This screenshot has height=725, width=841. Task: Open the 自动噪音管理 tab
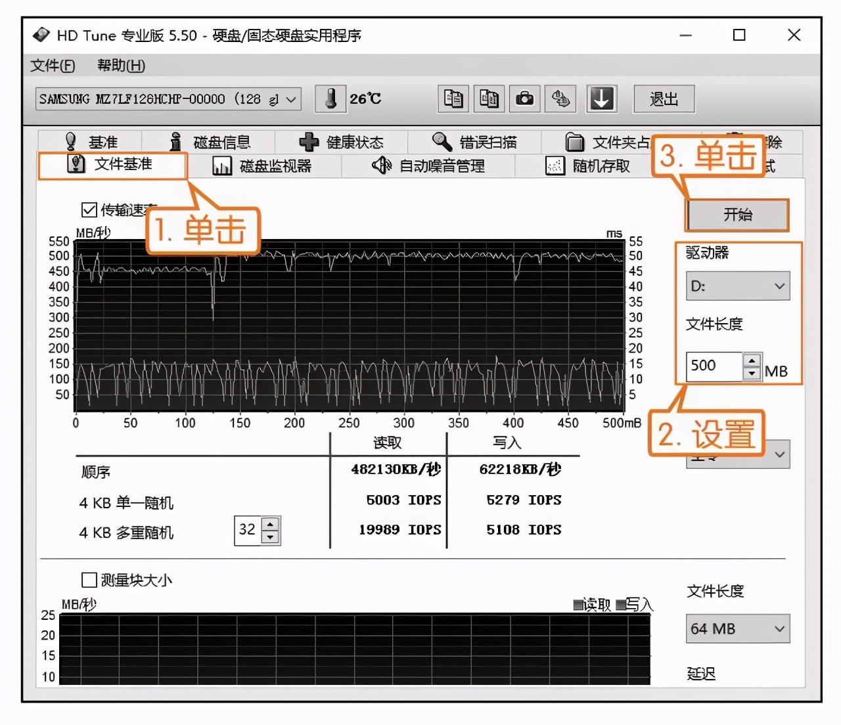pos(428,166)
